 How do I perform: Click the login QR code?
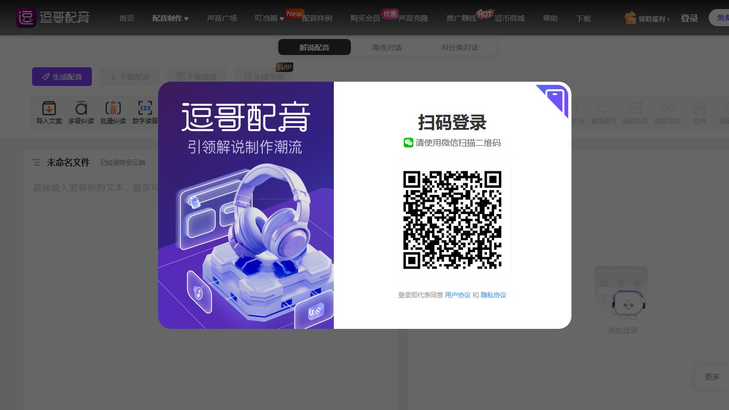click(452, 220)
